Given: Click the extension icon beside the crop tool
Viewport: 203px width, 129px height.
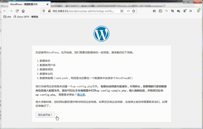Looking at the screenshot, I should (x=179, y=11).
